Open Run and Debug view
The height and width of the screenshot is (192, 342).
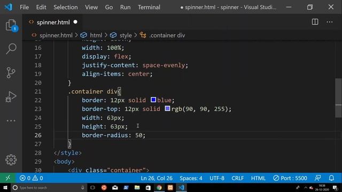(11, 97)
